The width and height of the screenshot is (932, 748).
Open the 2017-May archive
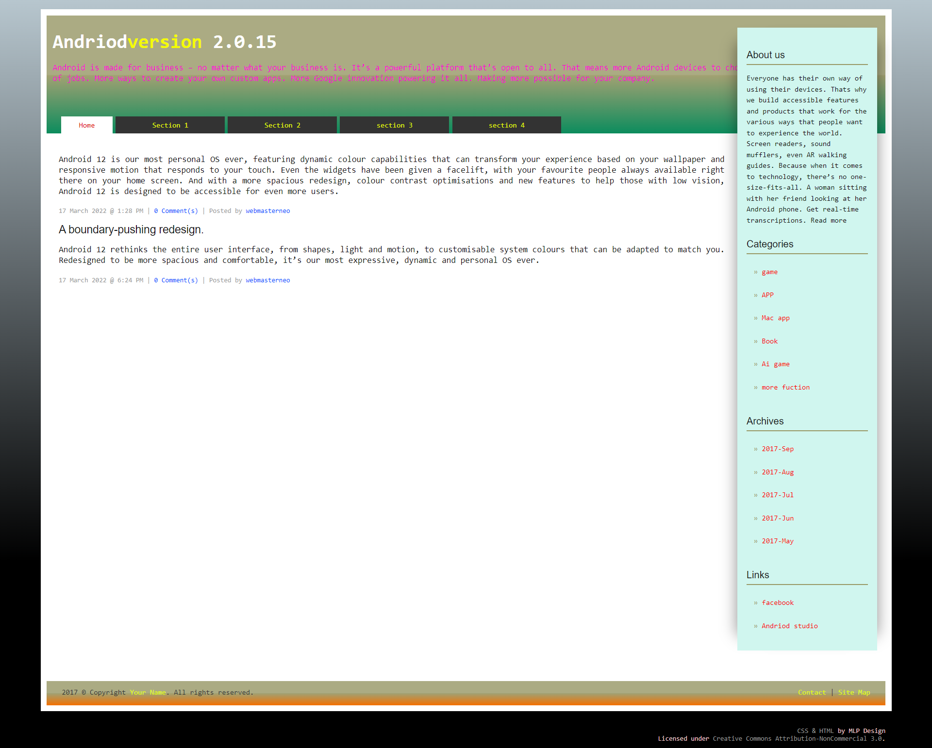click(777, 541)
